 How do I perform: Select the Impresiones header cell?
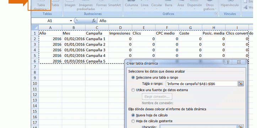point(120,33)
